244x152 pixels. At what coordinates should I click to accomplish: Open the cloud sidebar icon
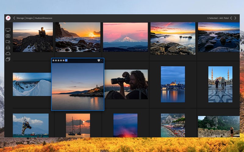(x=8, y=54)
